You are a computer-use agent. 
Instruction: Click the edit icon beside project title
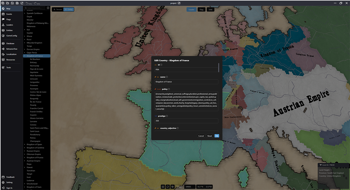coord(179,3)
